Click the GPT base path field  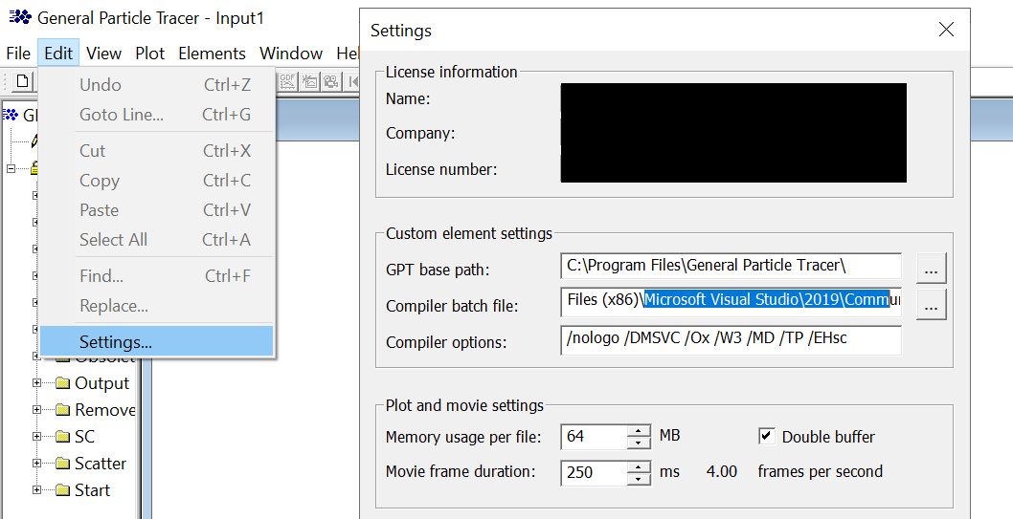[x=731, y=266]
